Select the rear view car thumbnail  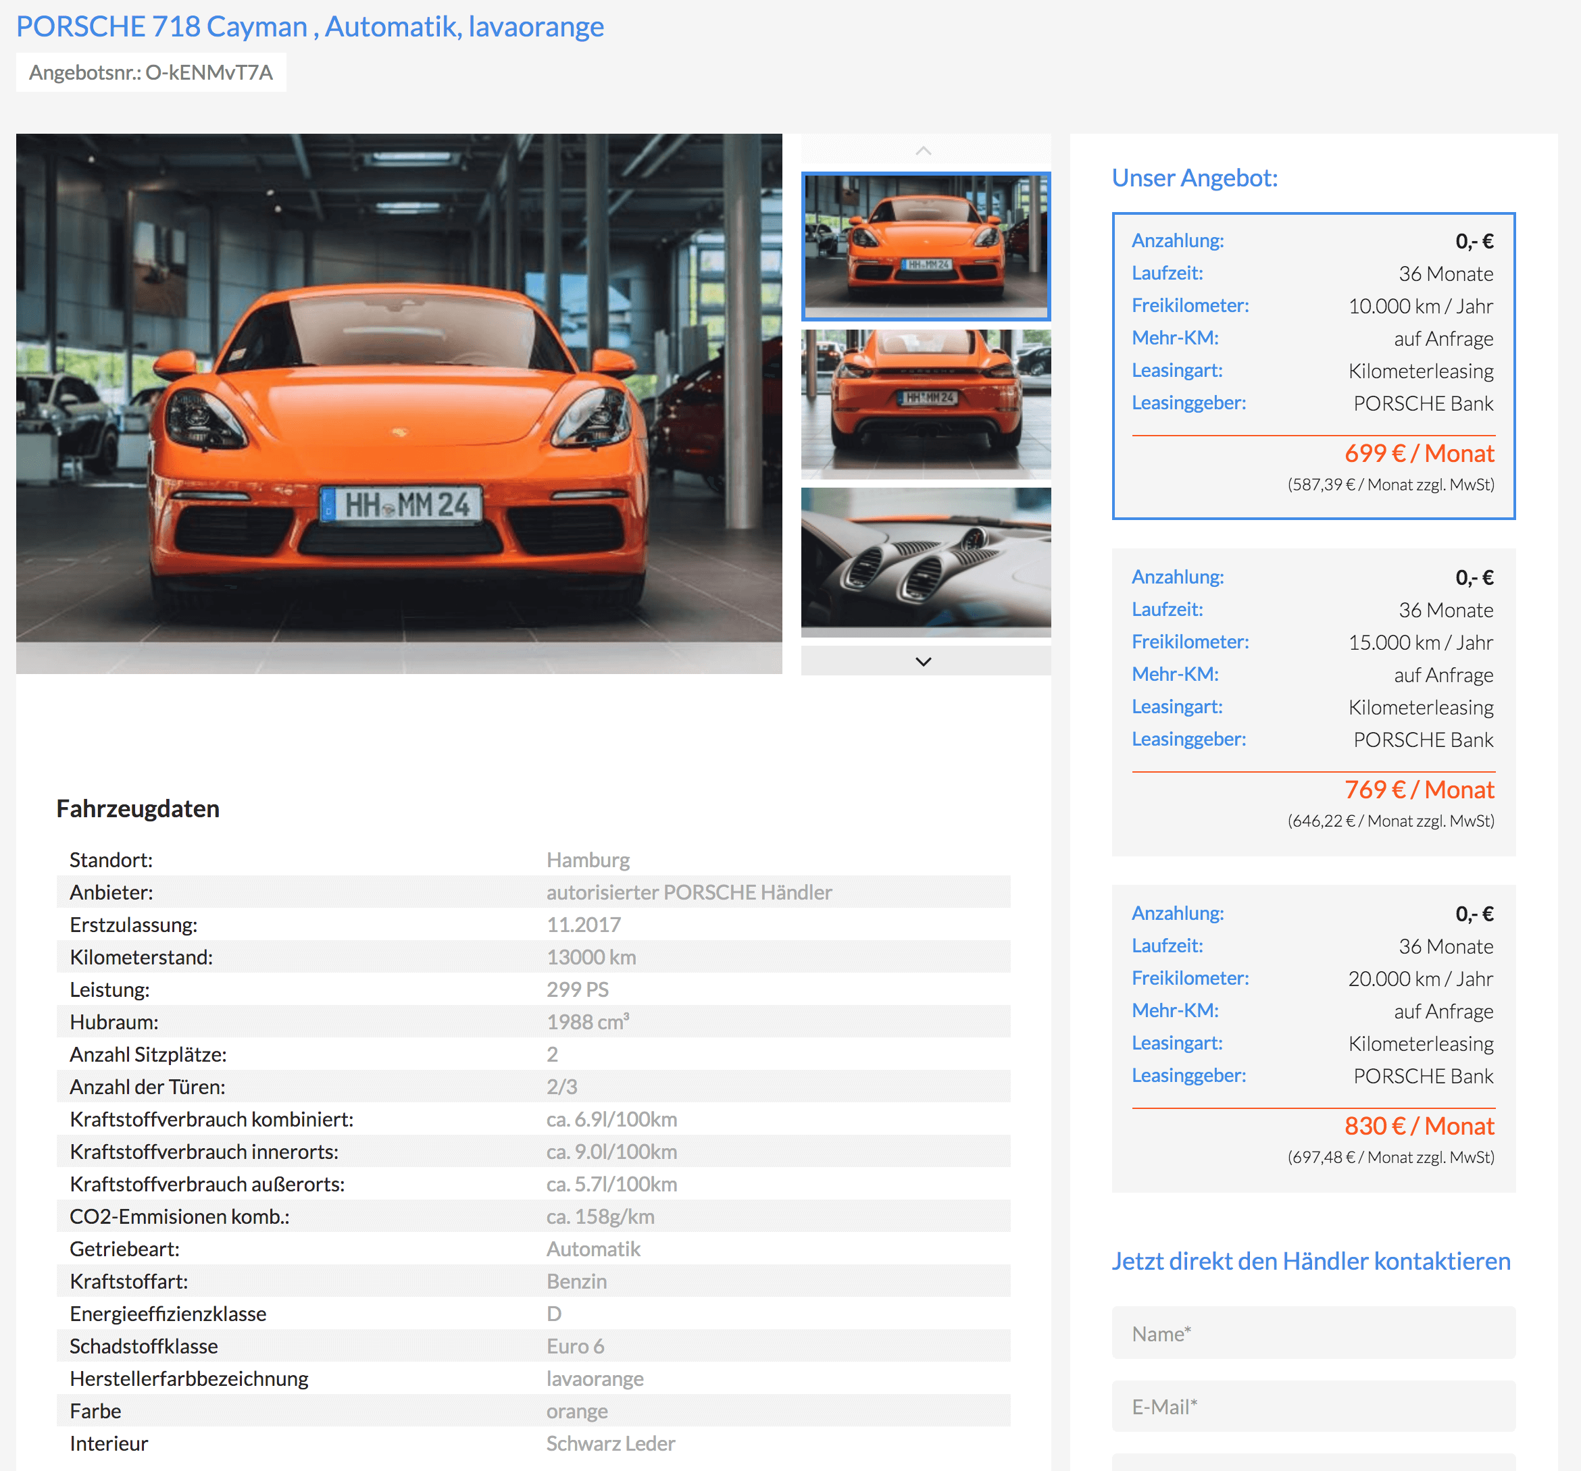coord(926,405)
